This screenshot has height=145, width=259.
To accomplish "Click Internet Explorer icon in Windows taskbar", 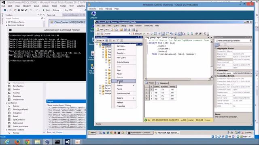I will (7, 142).
